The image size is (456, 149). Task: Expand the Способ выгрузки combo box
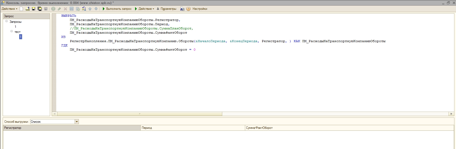pos(77,122)
